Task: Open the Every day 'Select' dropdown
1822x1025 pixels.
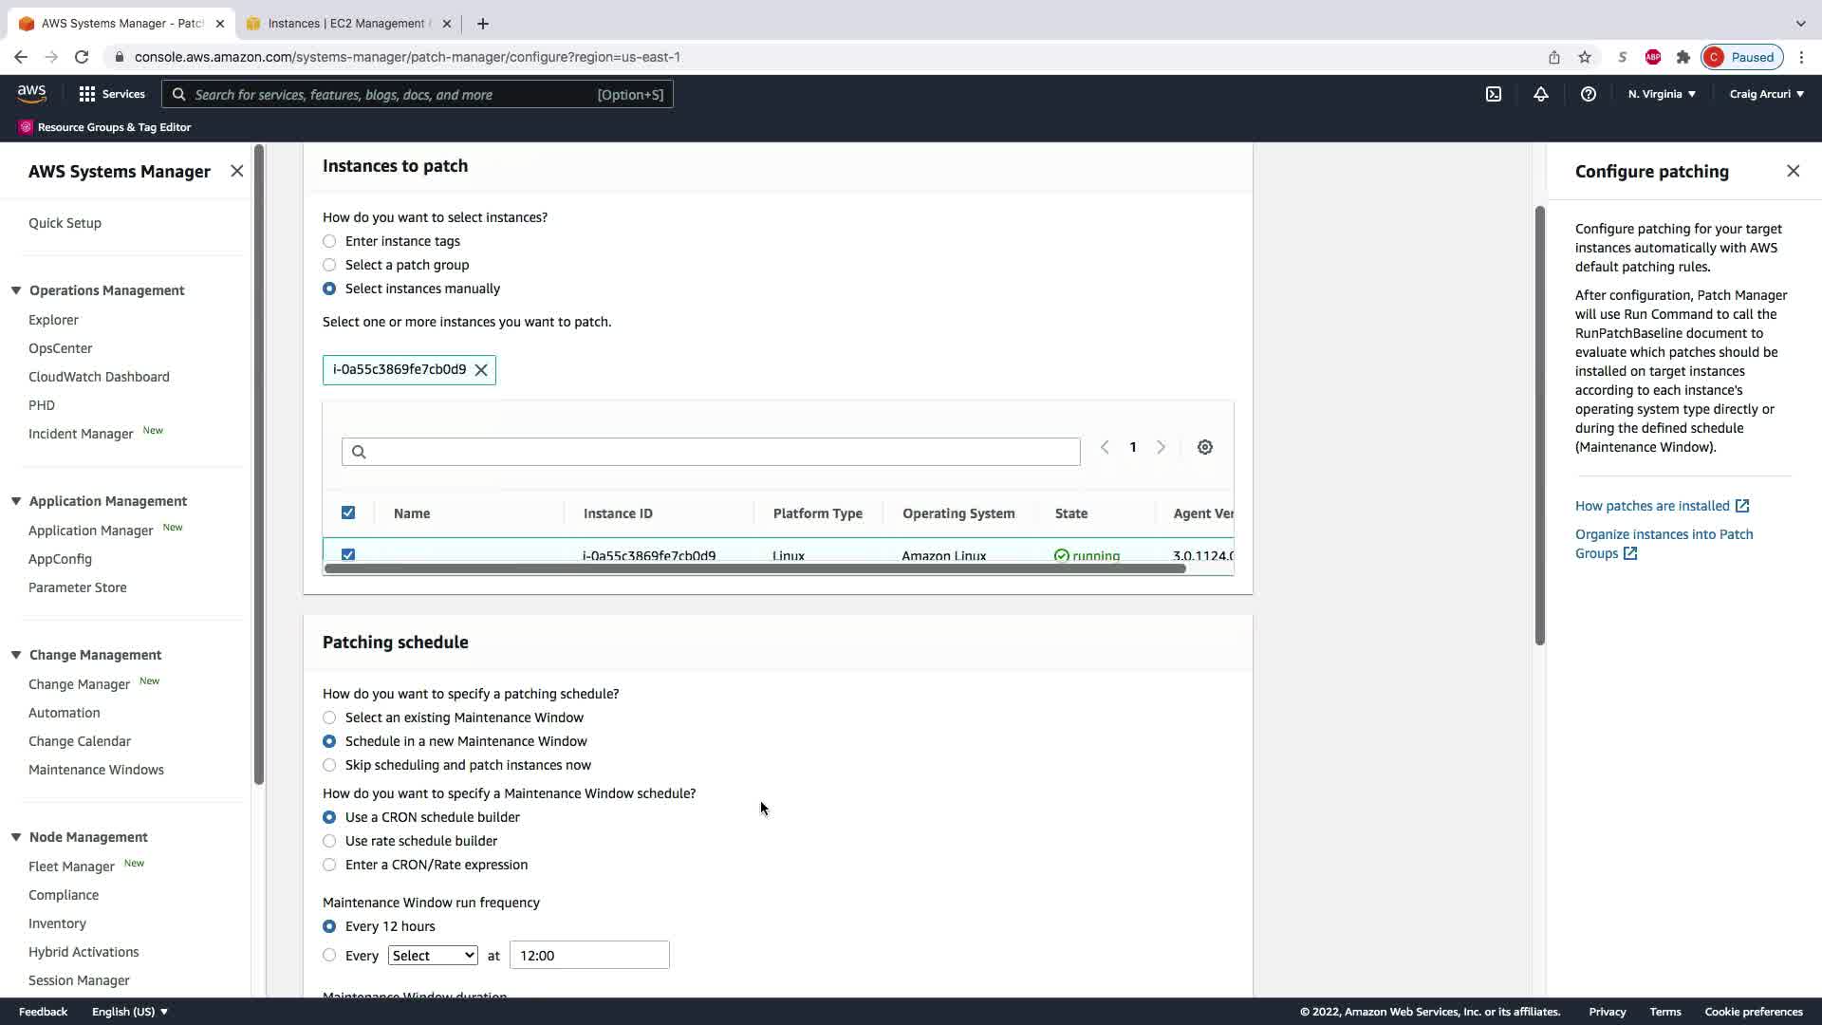Action: point(433,956)
